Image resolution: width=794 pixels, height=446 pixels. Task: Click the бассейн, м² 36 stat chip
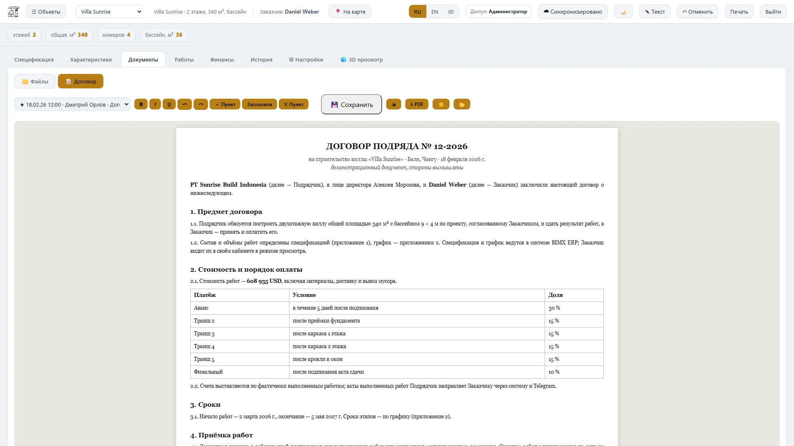click(164, 35)
